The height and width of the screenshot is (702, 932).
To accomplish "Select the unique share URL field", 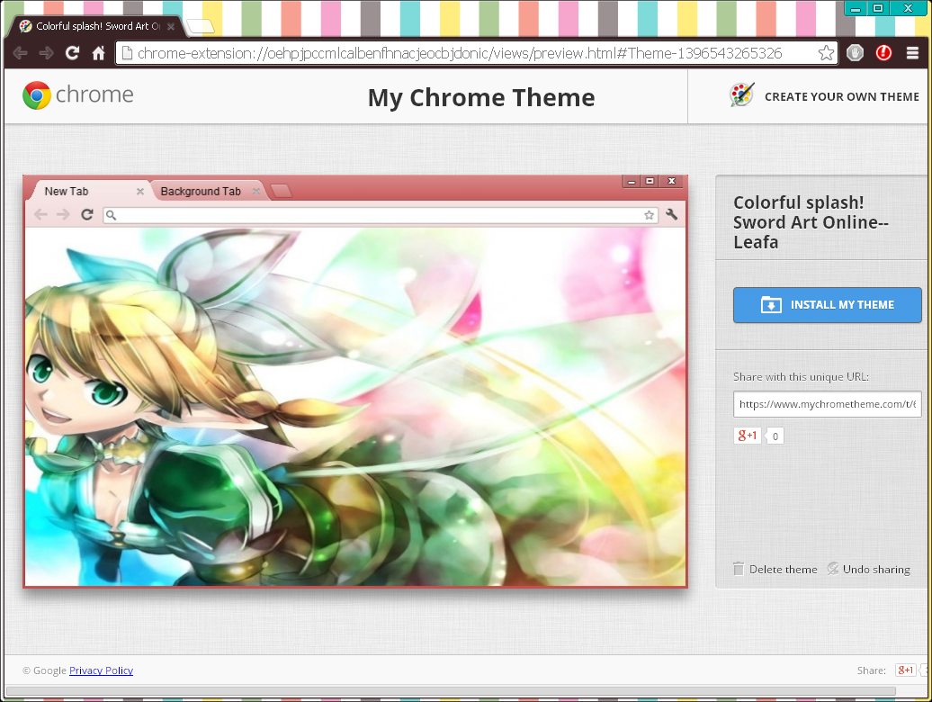I will 827,403.
